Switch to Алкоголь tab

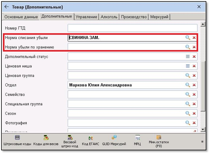109,17
